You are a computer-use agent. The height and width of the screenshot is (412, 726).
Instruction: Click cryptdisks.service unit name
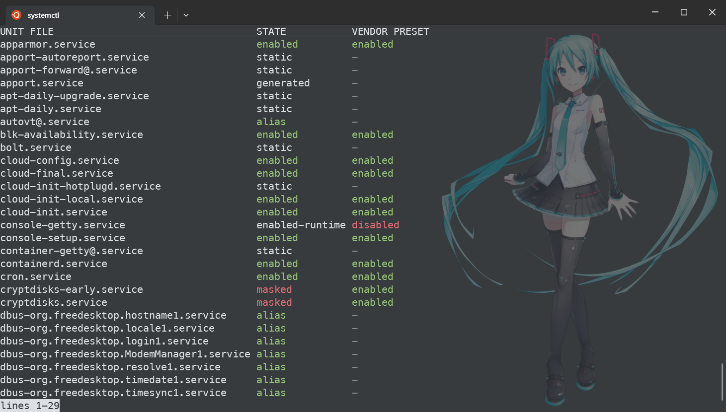pos(54,302)
